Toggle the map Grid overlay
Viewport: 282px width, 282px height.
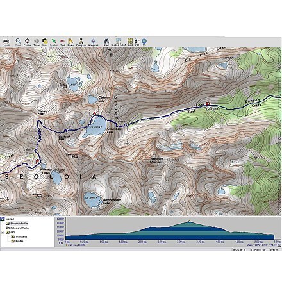pos(130,42)
